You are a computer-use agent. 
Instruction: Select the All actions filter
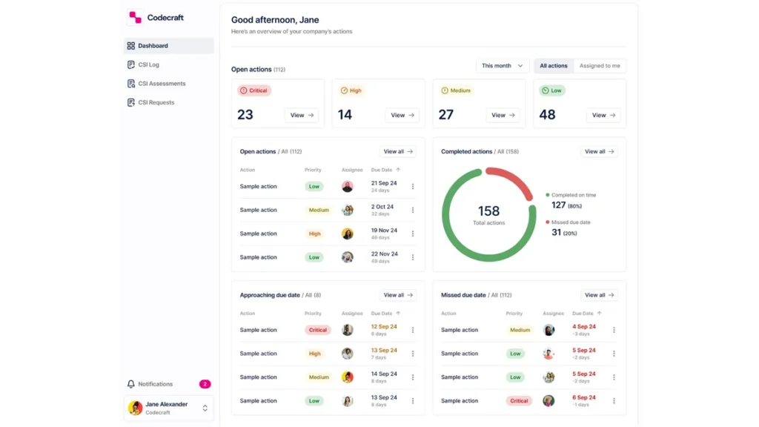point(553,66)
